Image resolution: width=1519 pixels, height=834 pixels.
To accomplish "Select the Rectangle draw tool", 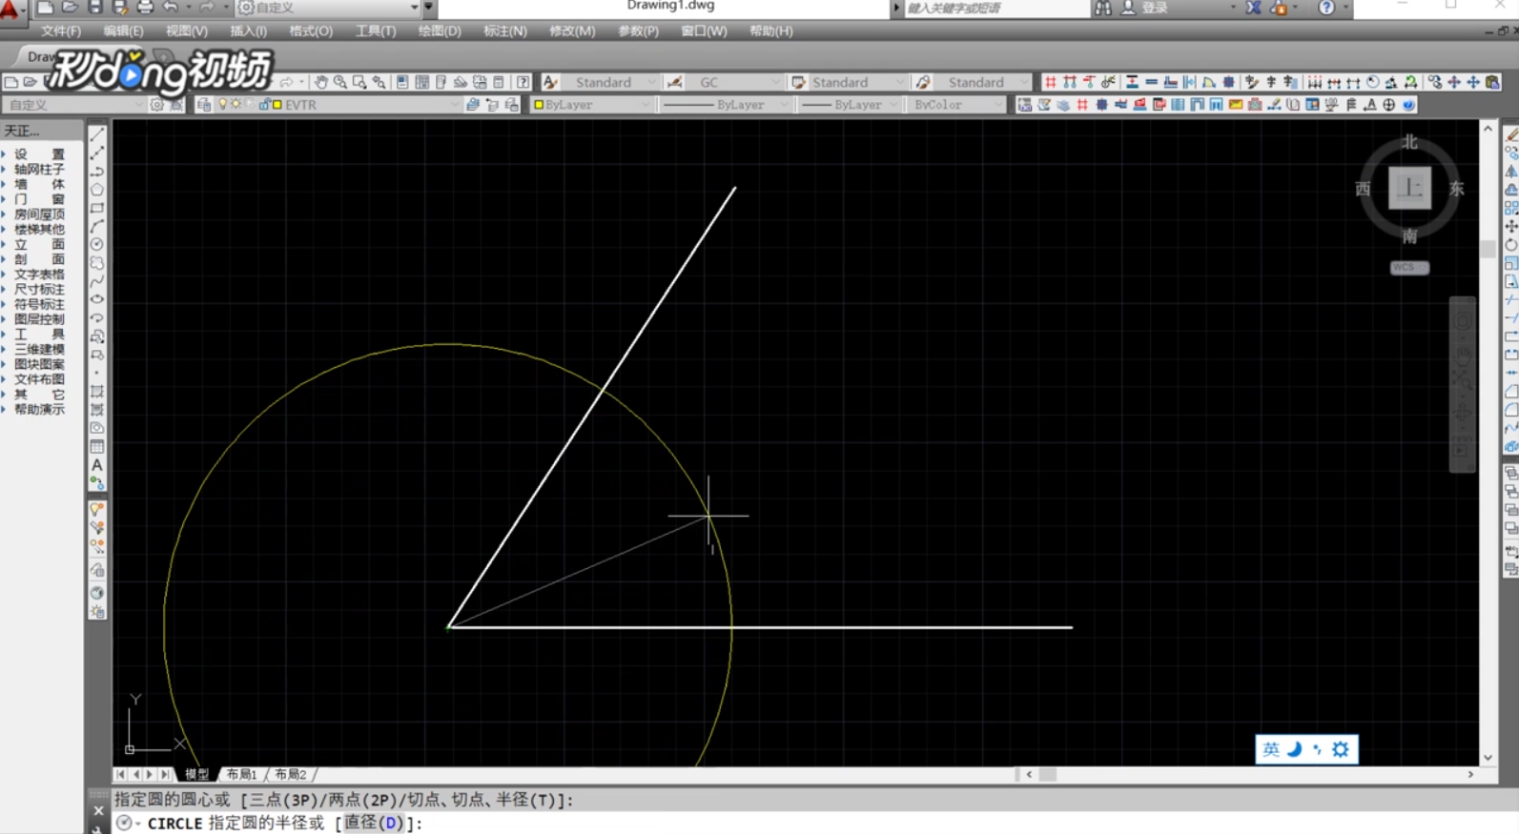I will [x=96, y=208].
